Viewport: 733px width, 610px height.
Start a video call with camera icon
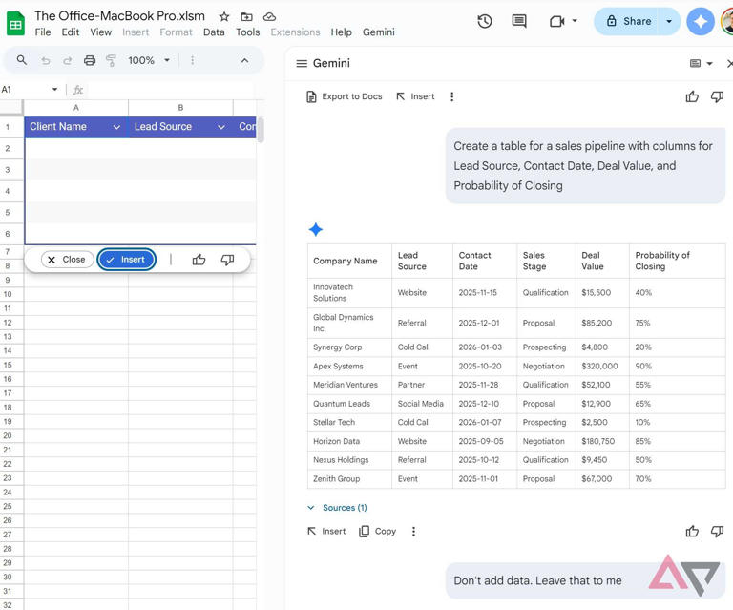(x=556, y=21)
